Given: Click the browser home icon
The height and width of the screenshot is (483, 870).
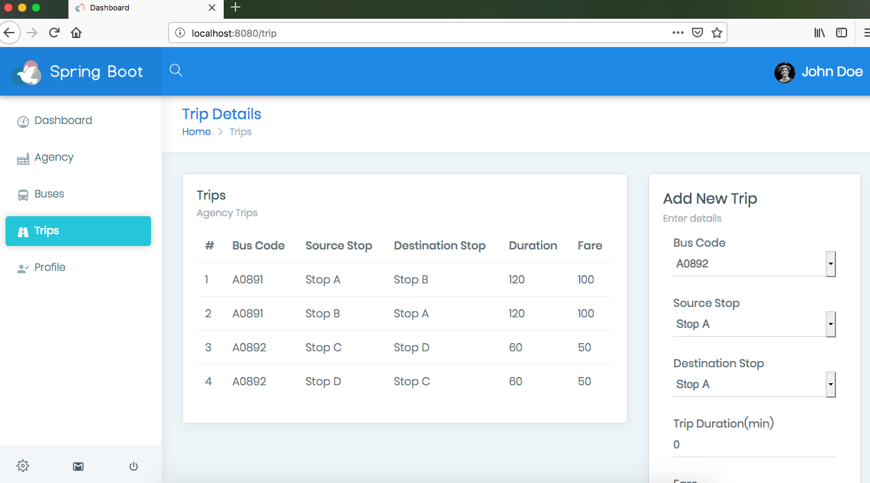Looking at the screenshot, I should point(76,33).
